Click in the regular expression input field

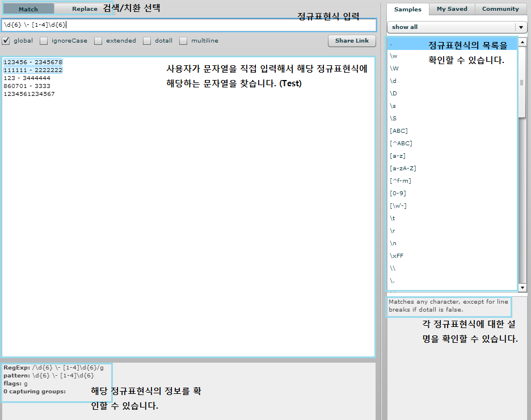tap(189, 25)
